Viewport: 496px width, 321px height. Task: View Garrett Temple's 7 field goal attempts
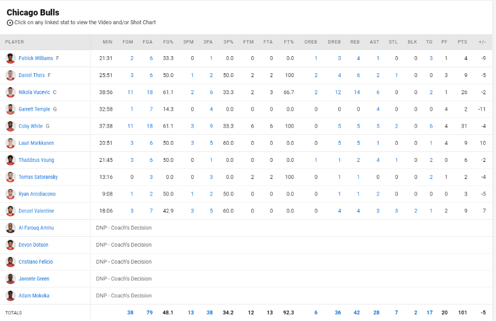tap(151, 109)
